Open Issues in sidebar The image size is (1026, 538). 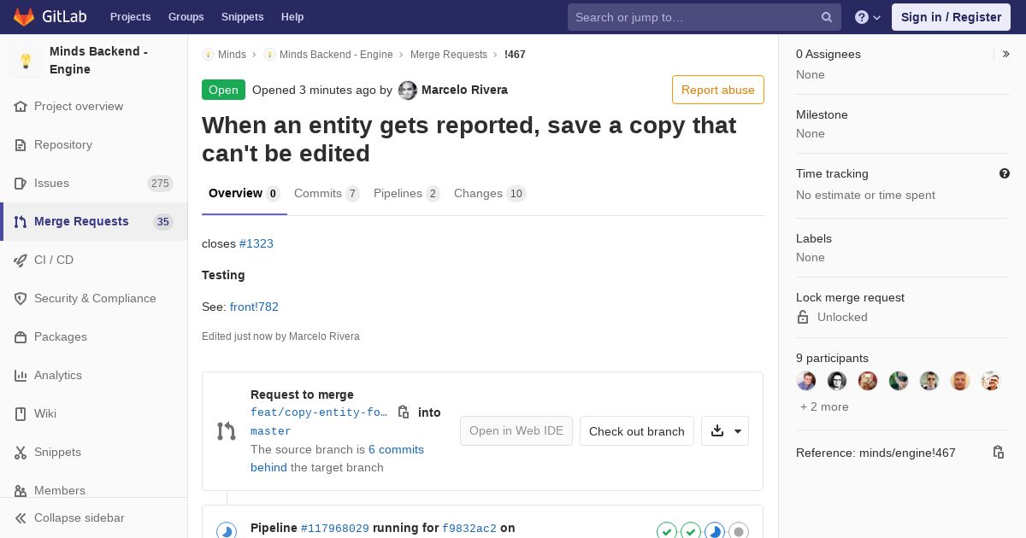51,183
